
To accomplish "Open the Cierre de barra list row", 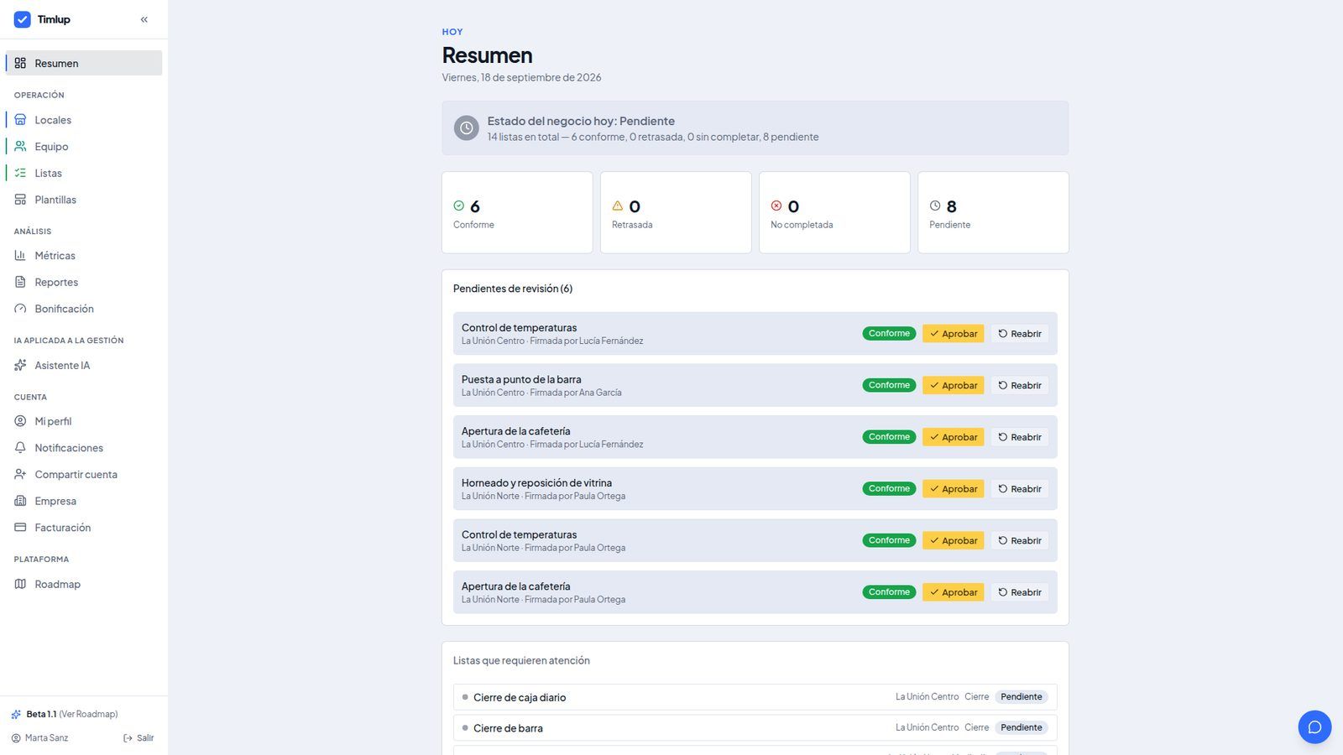I will point(755,728).
